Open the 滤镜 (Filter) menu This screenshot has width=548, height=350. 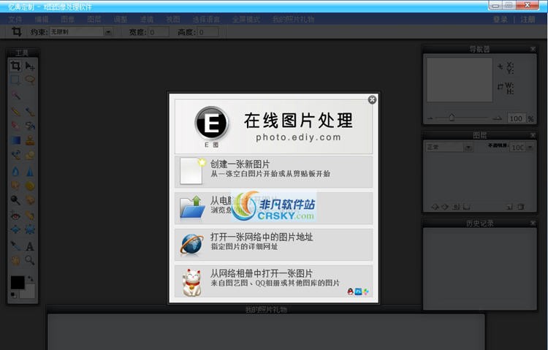(145, 19)
